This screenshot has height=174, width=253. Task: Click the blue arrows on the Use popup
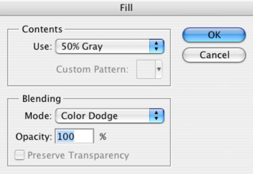157,46
